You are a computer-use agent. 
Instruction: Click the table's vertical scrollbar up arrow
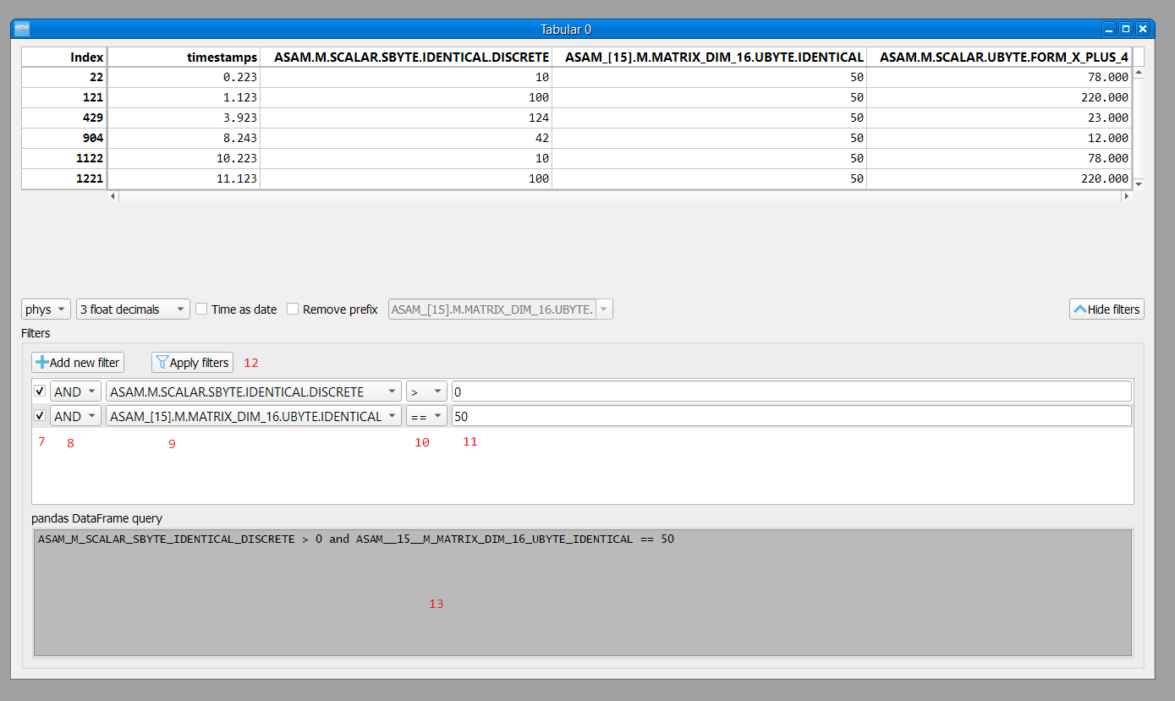click(1139, 73)
